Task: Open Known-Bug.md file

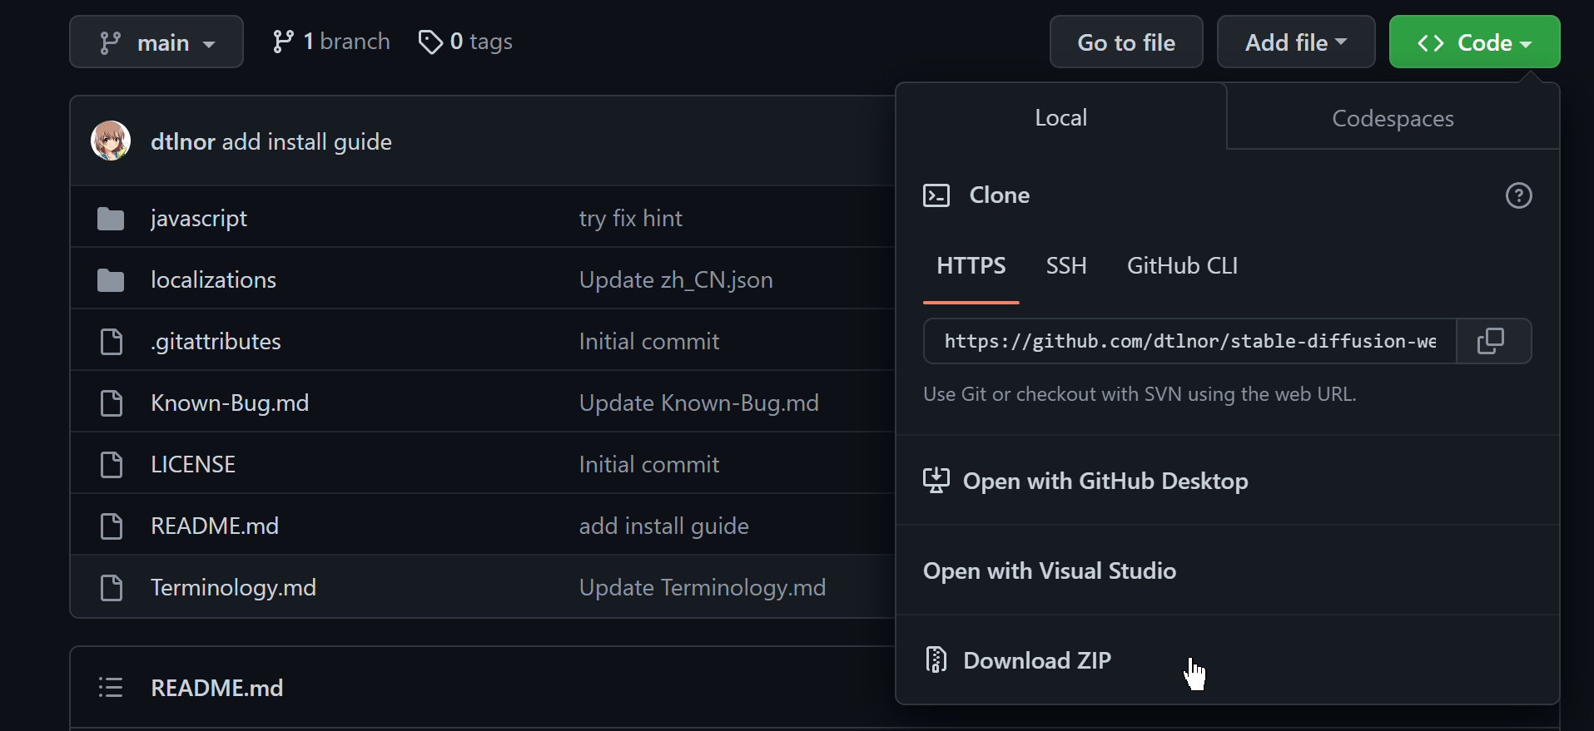Action: click(x=230, y=403)
